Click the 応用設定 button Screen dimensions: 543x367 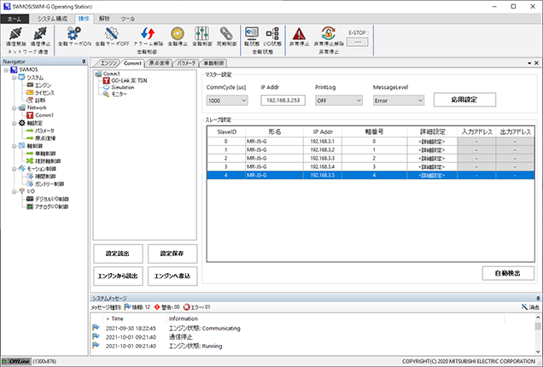coord(464,100)
